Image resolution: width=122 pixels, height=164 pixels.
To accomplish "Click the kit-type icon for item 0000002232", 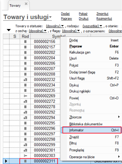I will pyautogui.click(x=25, y=80).
